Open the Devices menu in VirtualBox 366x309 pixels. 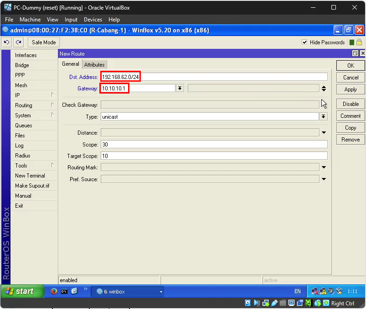coord(93,20)
